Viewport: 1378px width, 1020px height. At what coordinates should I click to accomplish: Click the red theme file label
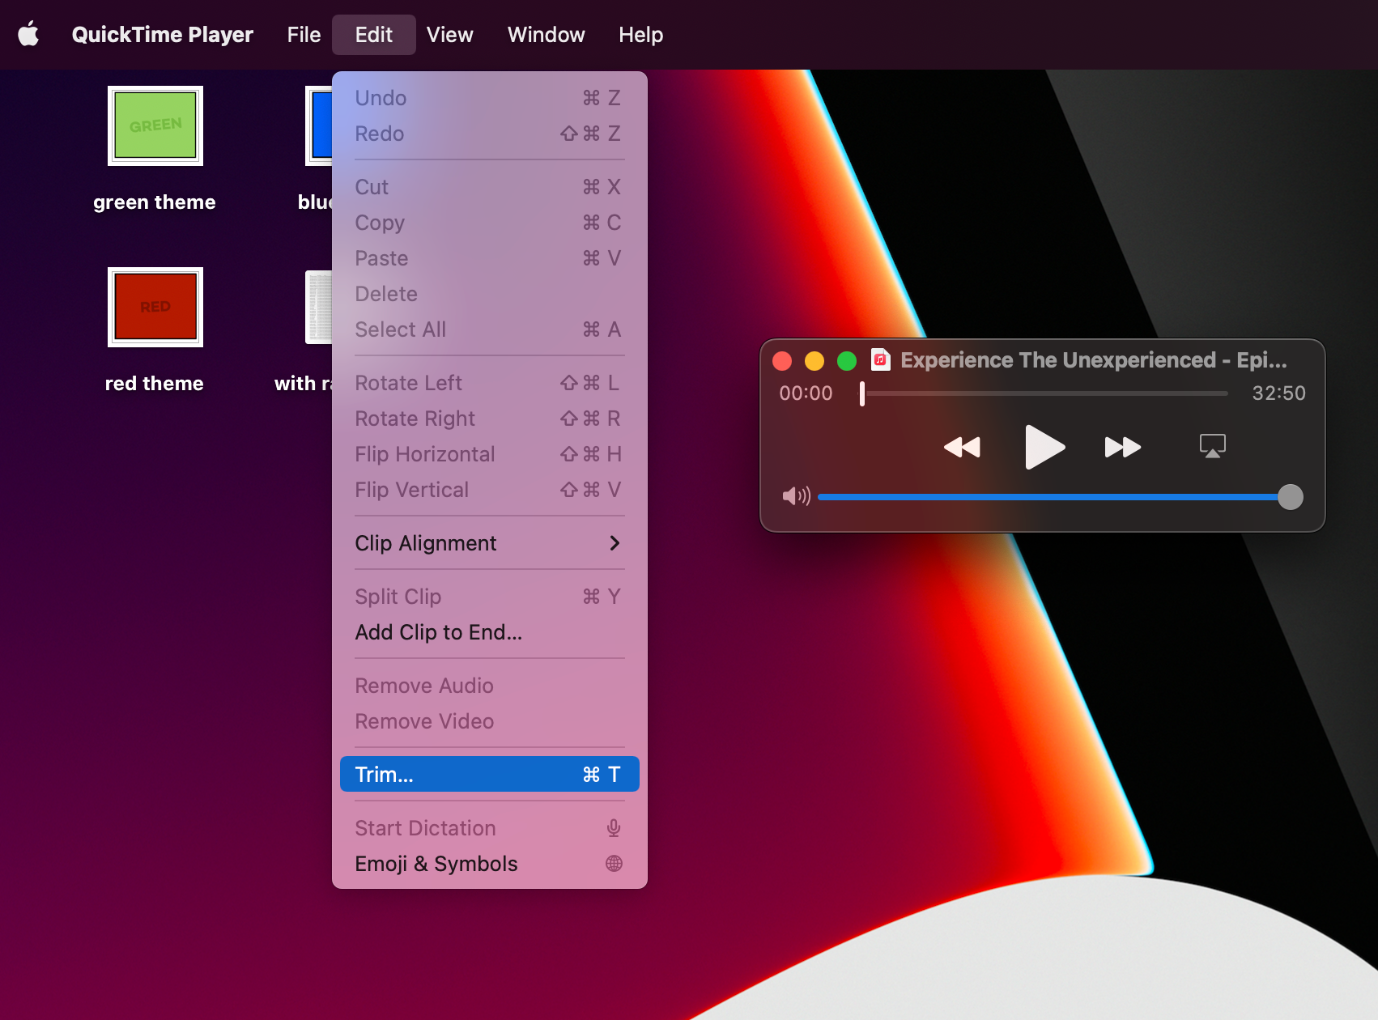point(155,384)
